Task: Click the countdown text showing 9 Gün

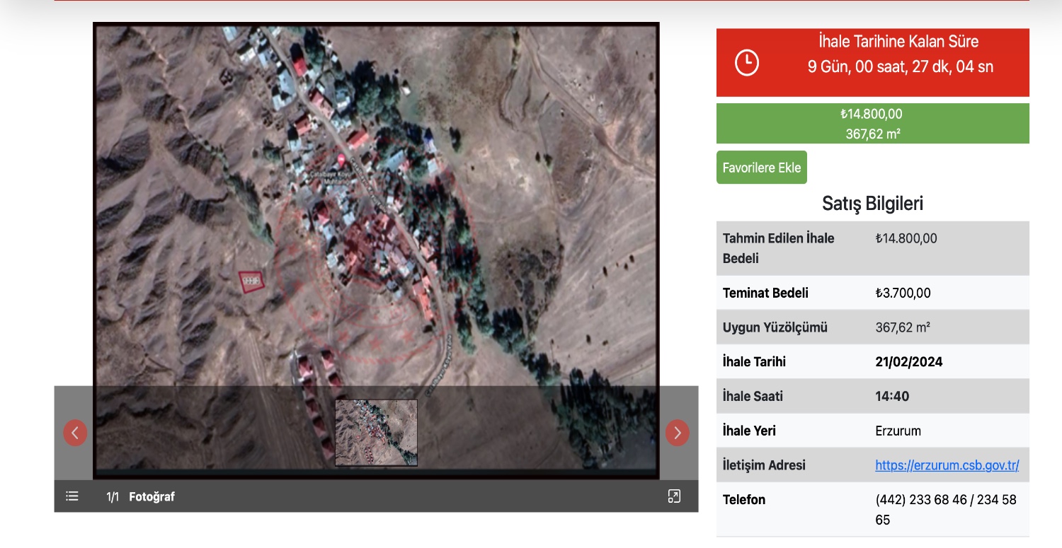Action: point(900,67)
